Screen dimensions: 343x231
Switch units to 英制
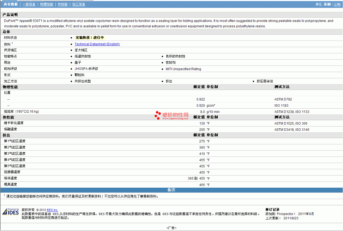[327, 4]
